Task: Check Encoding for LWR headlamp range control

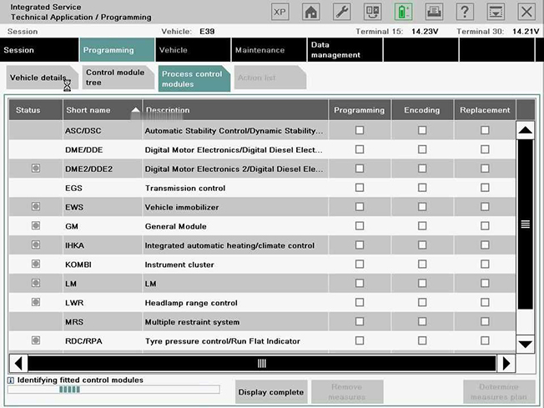Action: point(422,302)
